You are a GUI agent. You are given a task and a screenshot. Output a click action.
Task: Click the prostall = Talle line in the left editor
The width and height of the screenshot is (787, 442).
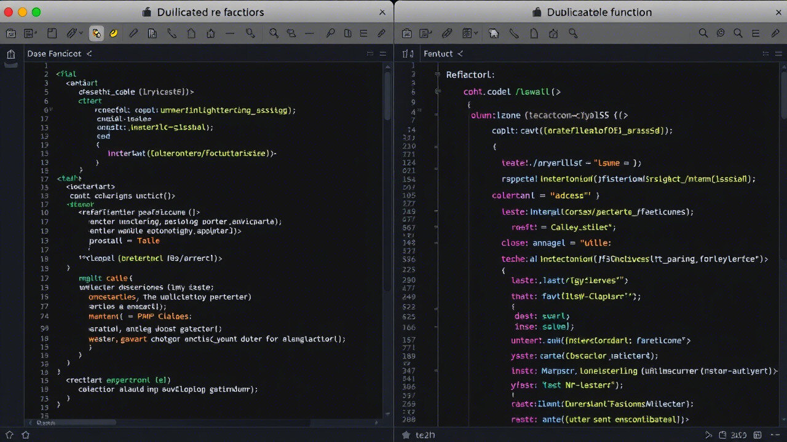pyautogui.click(x=124, y=241)
